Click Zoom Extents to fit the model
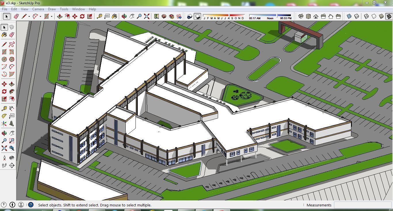This screenshot has height=211, width=393. (x=147, y=16)
